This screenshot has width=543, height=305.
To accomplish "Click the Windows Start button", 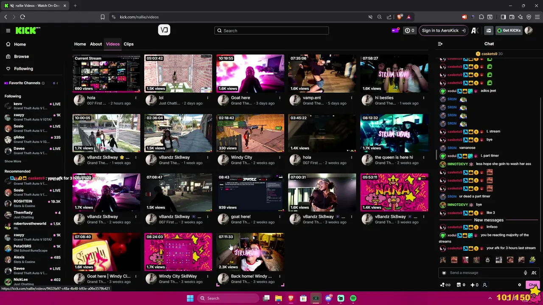I will 190,298.
